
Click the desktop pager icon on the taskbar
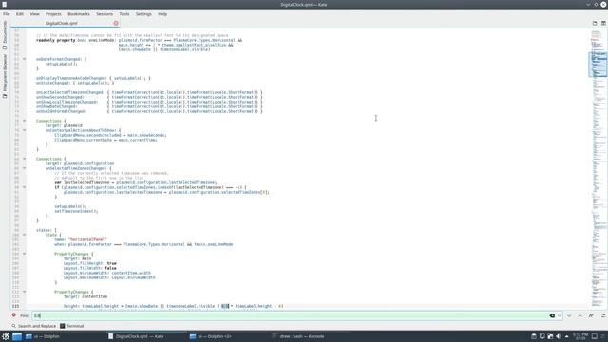tap(17, 336)
